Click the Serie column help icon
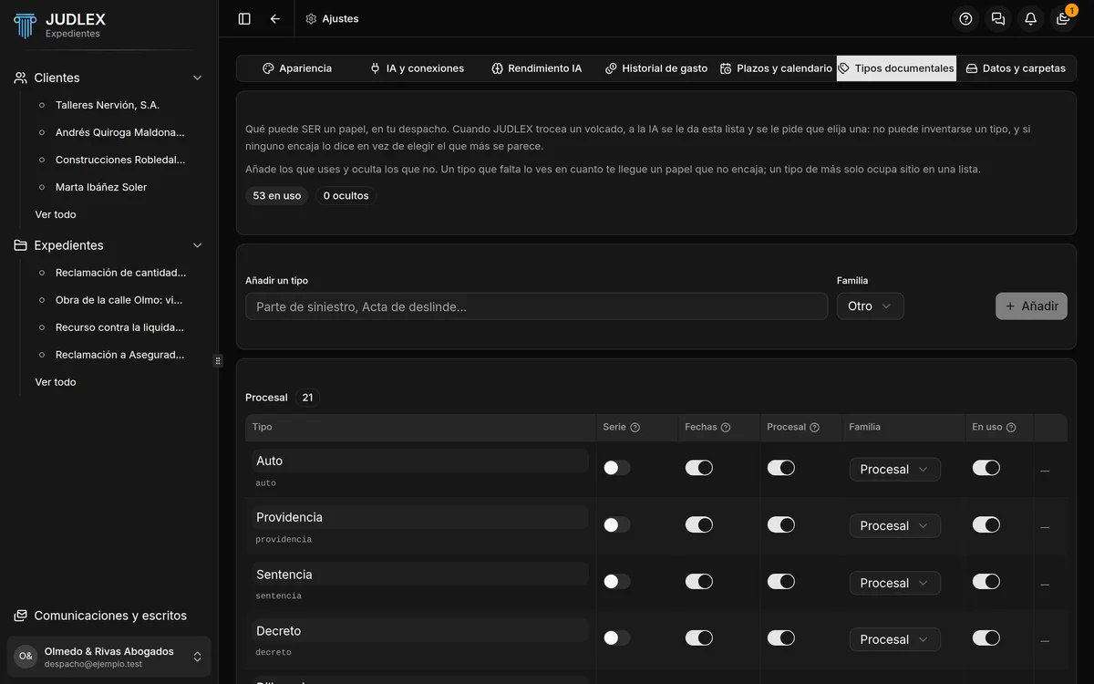 coord(635,427)
